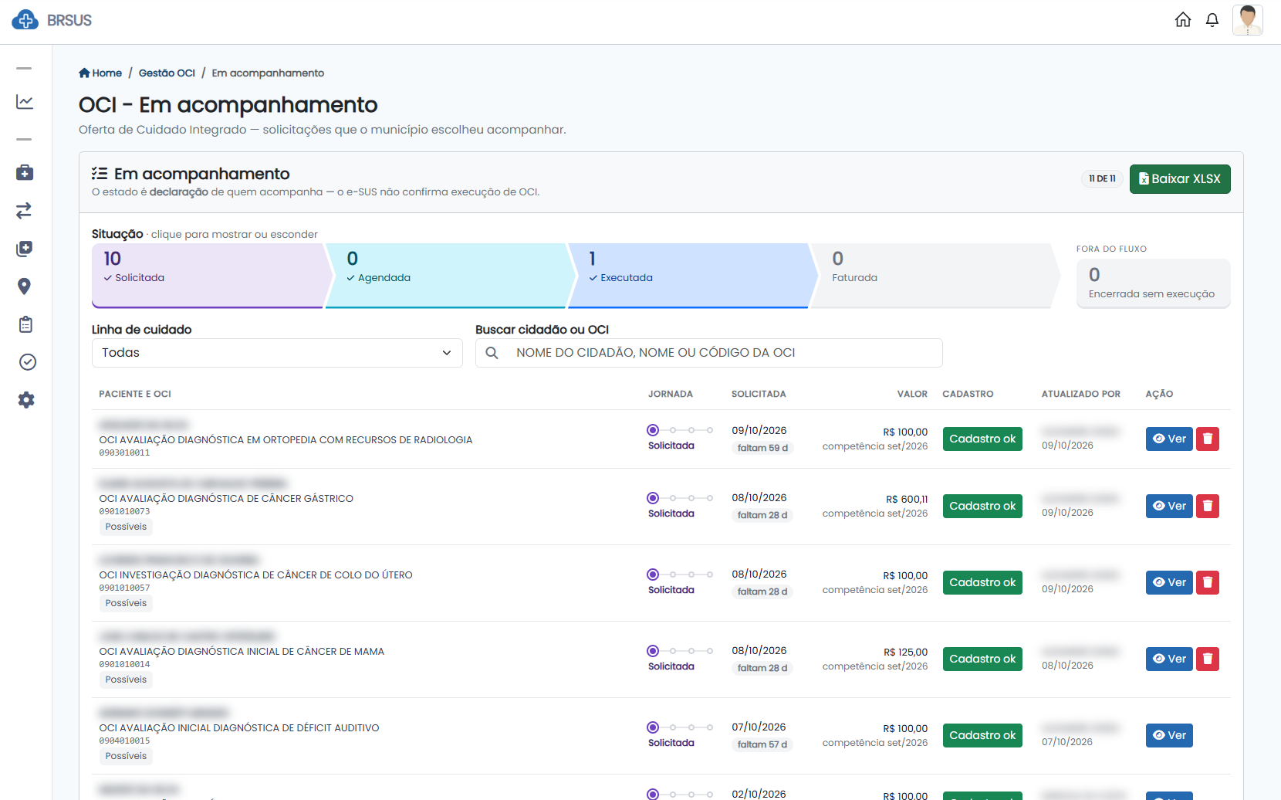
Task: Click the journey tracker of Déficit Auditivo row
Action: pos(680,727)
